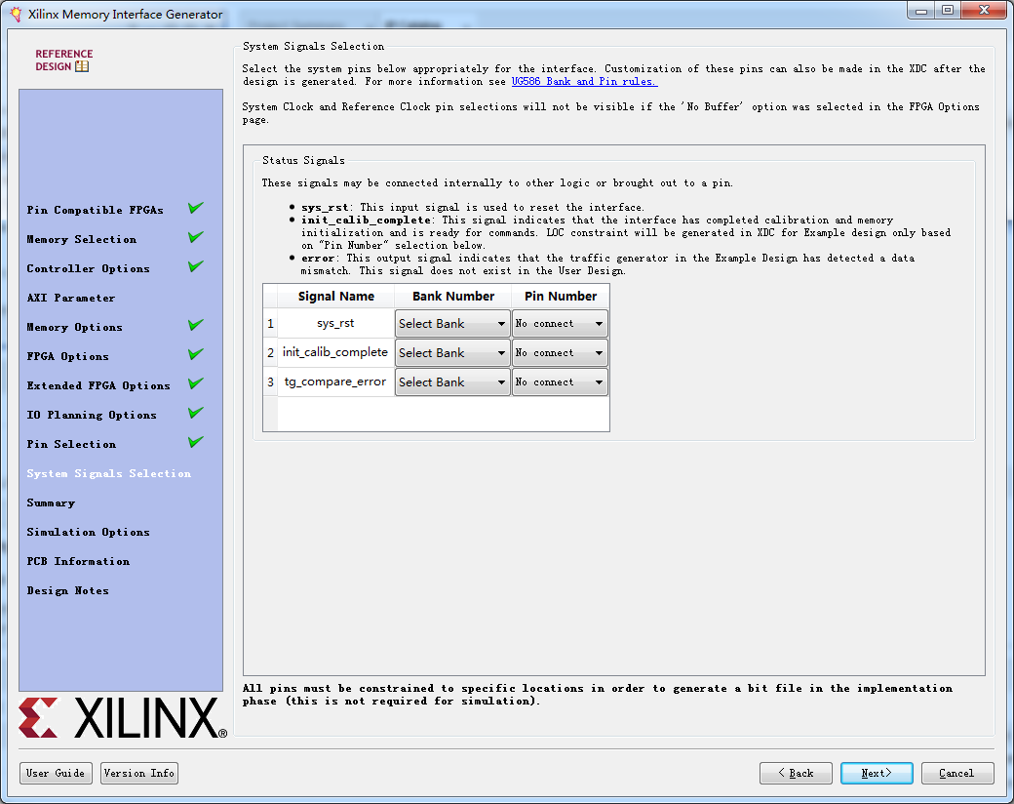Go to IO Planning Options step

(92, 415)
